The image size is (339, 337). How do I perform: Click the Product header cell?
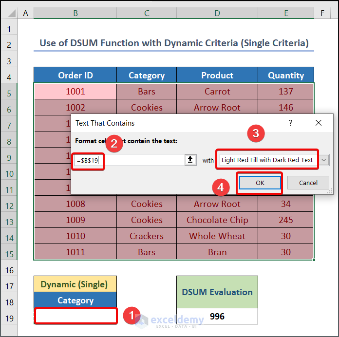tap(217, 75)
